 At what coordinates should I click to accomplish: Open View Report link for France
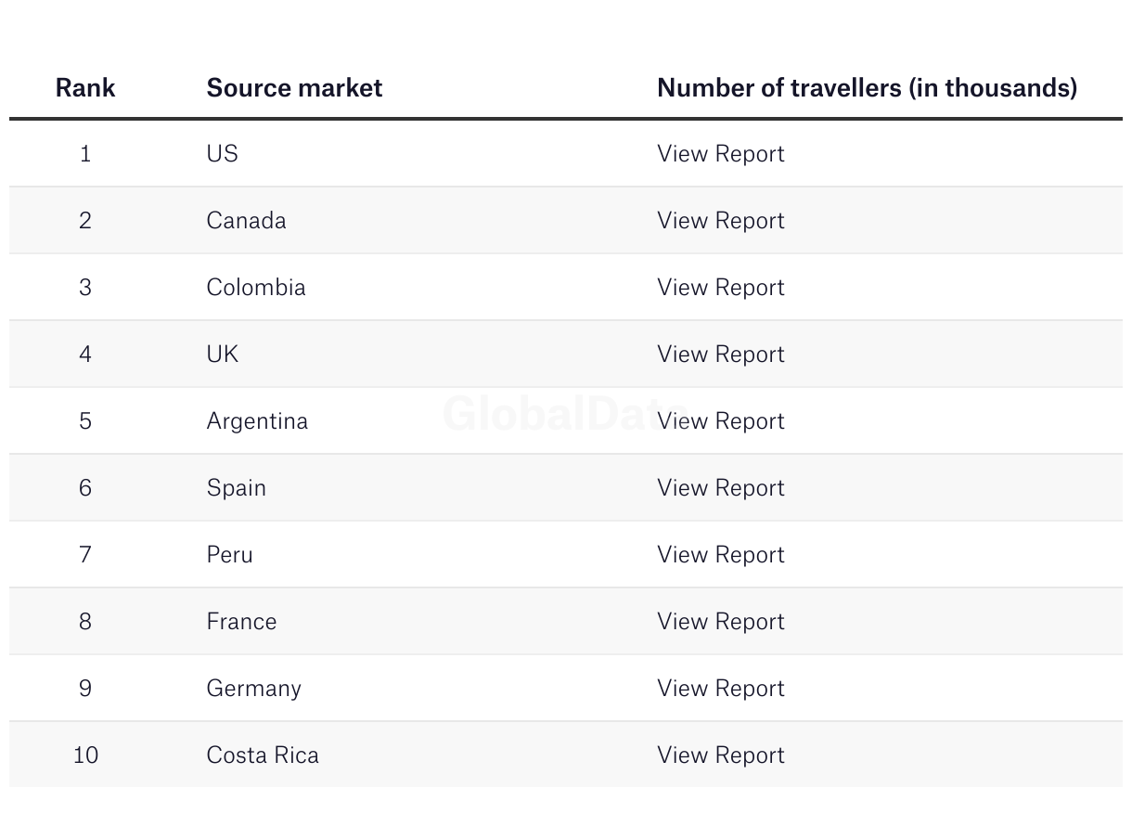point(720,621)
